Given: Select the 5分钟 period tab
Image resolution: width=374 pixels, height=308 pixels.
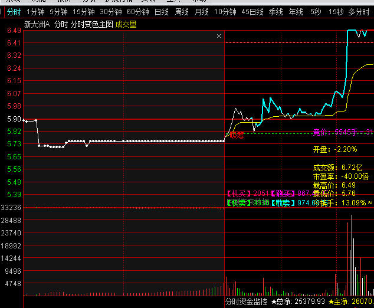Looking at the screenshot, I should pos(58,12).
